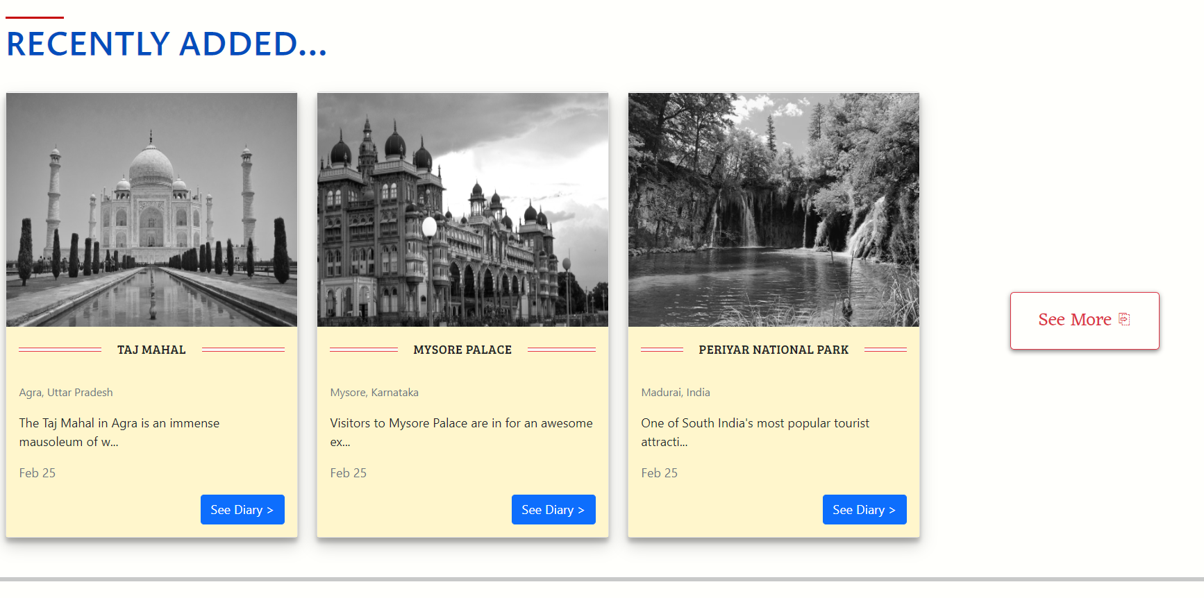Screen dimensions: 1204x598
Task: Click the 'Mysore, Karnataka' location text
Action: coord(374,393)
